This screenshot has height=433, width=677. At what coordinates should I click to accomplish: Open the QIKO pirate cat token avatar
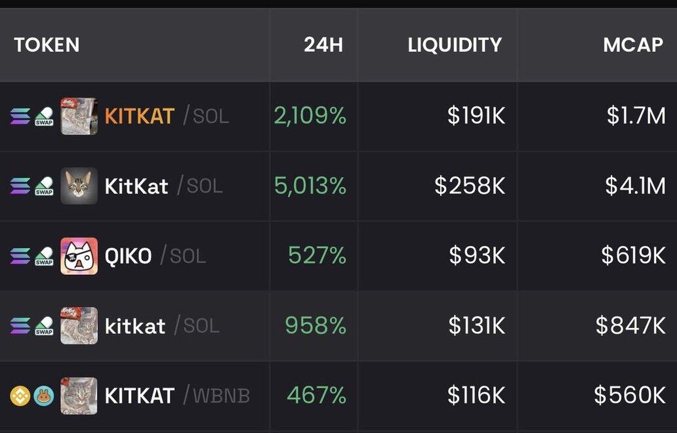click(79, 256)
